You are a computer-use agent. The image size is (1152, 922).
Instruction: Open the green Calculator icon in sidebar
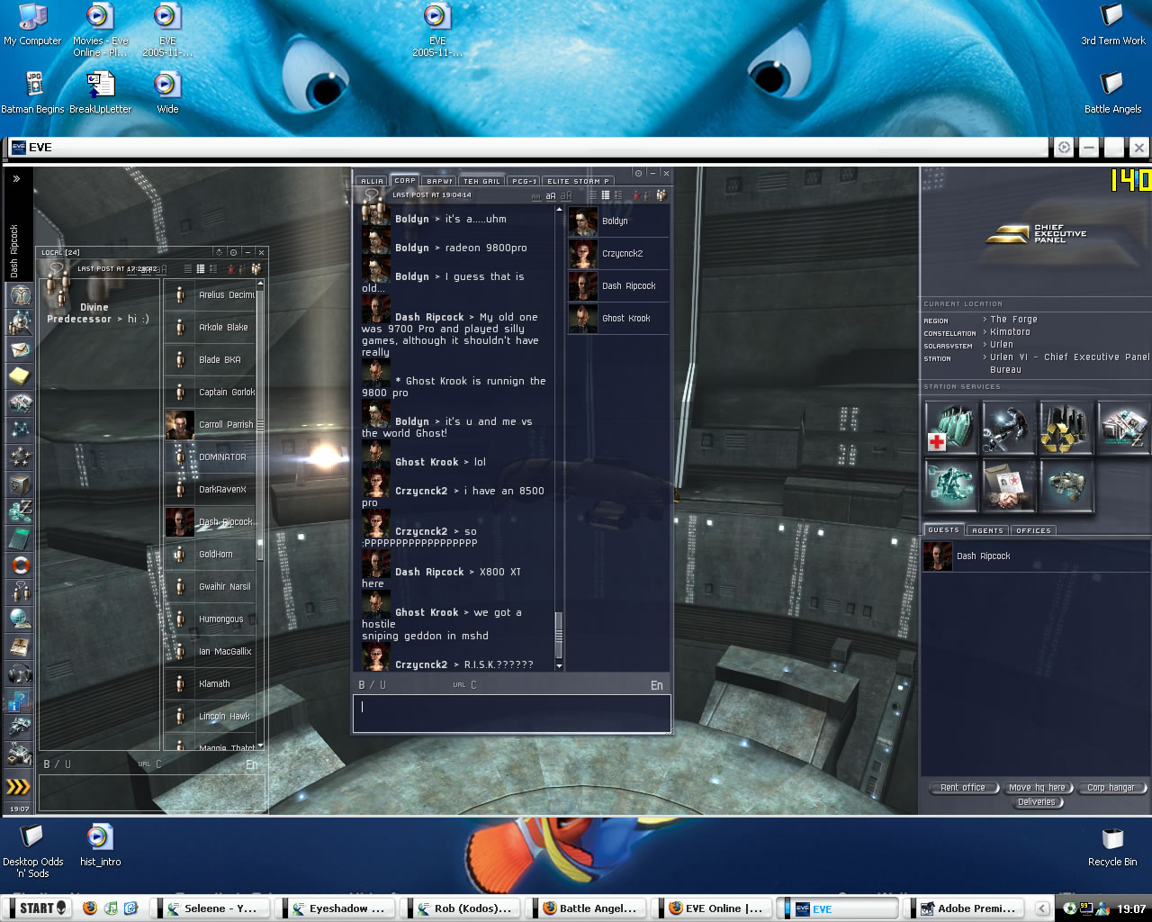pyautogui.click(x=20, y=538)
